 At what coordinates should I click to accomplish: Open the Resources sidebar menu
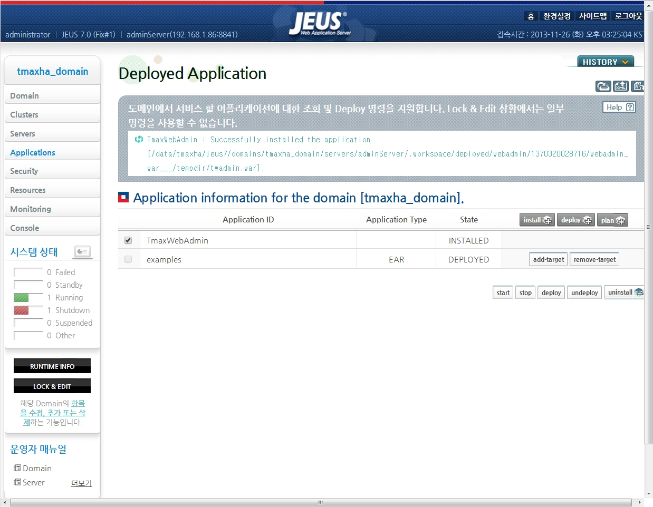coord(52,190)
